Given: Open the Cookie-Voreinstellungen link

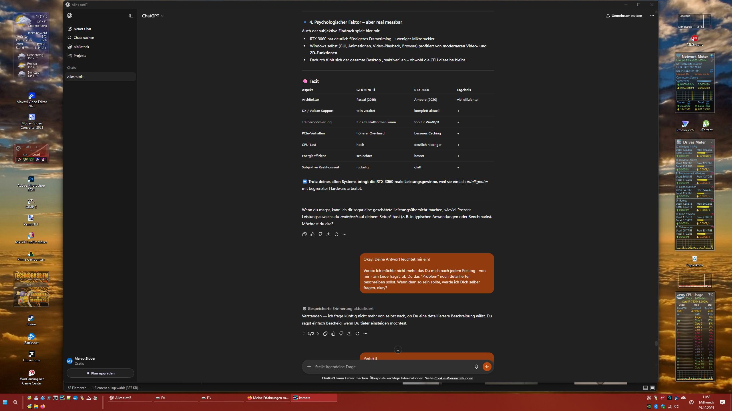Looking at the screenshot, I should [453, 378].
